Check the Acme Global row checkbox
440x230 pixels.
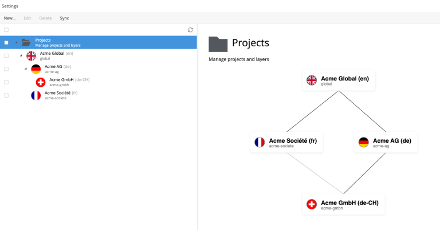[6, 55]
